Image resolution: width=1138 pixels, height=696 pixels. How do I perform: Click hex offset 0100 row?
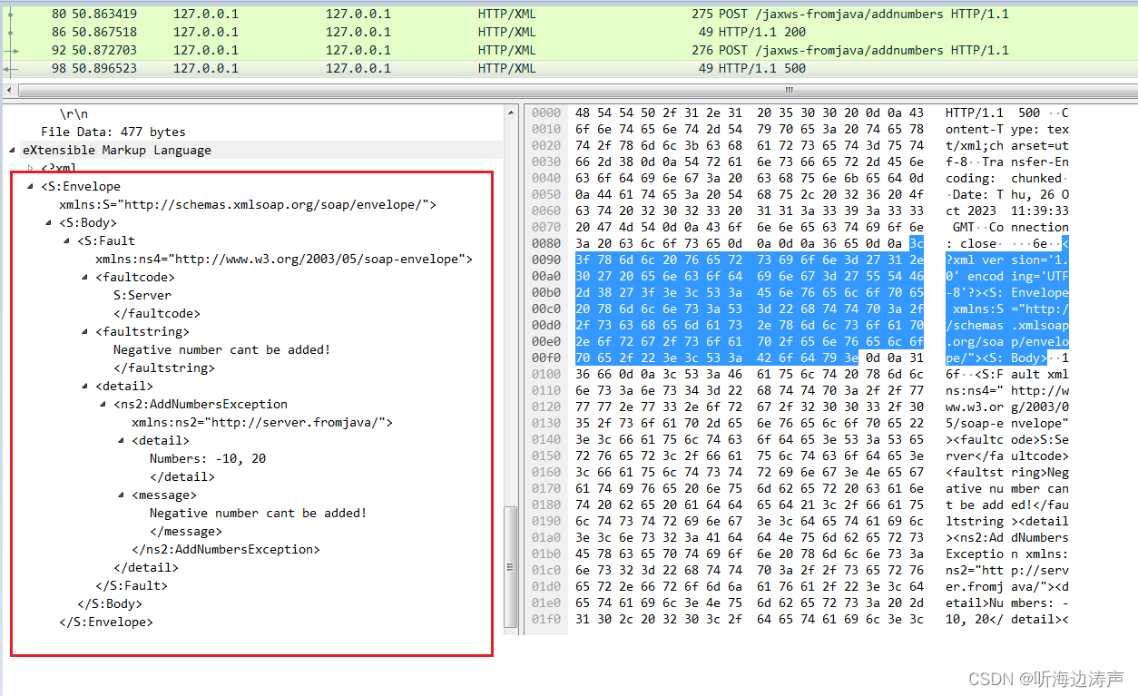coord(546,374)
